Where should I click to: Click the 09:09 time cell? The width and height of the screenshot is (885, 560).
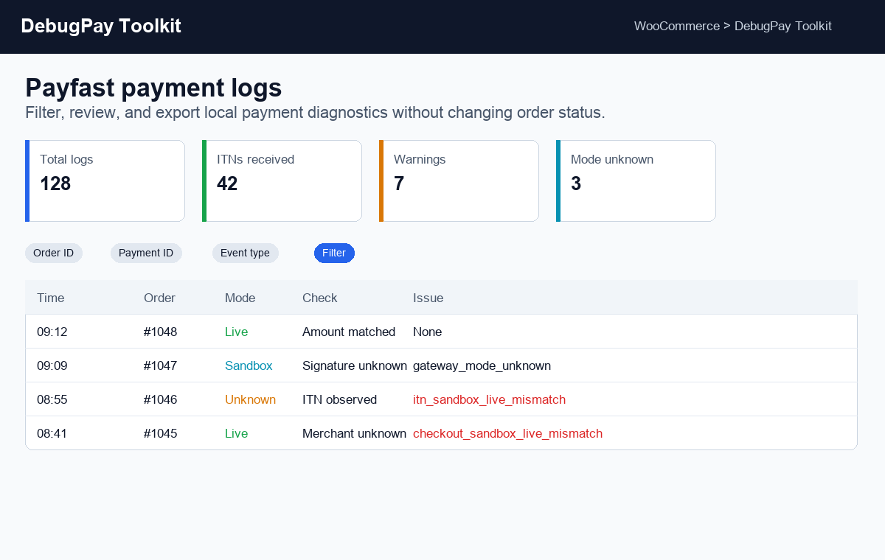[52, 365]
